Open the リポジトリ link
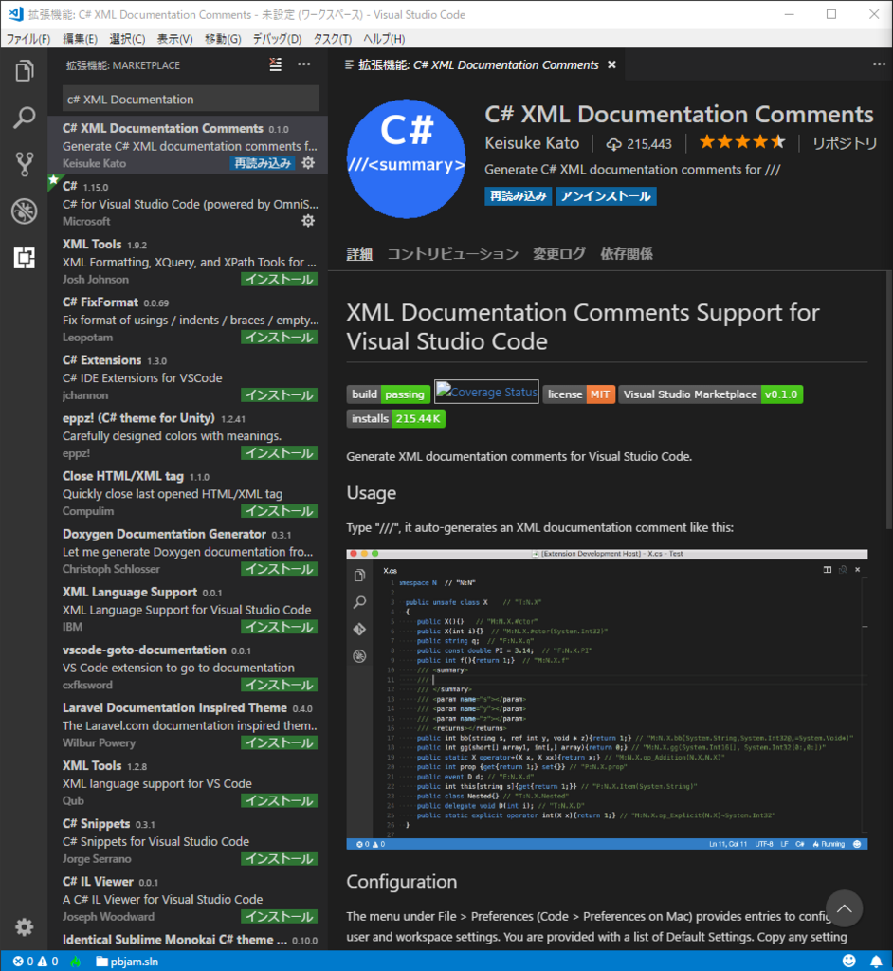The width and height of the screenshot is (893, 971). [x=846, y=142]
